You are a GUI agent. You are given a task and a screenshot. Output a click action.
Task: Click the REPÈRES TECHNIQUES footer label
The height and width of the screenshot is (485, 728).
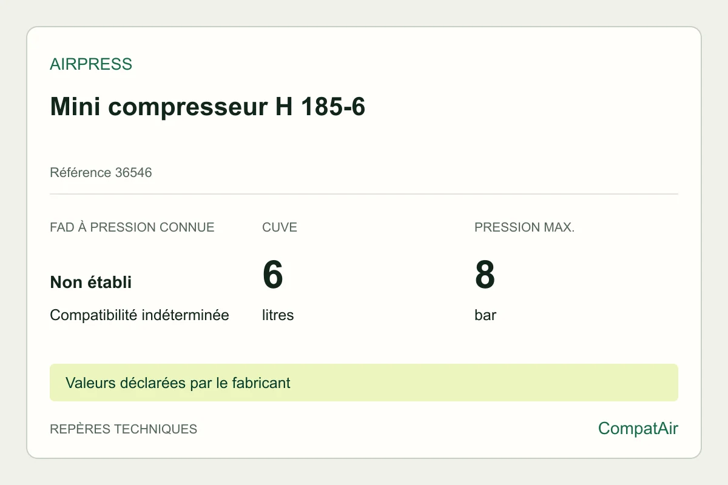click(x=124, y=429)
